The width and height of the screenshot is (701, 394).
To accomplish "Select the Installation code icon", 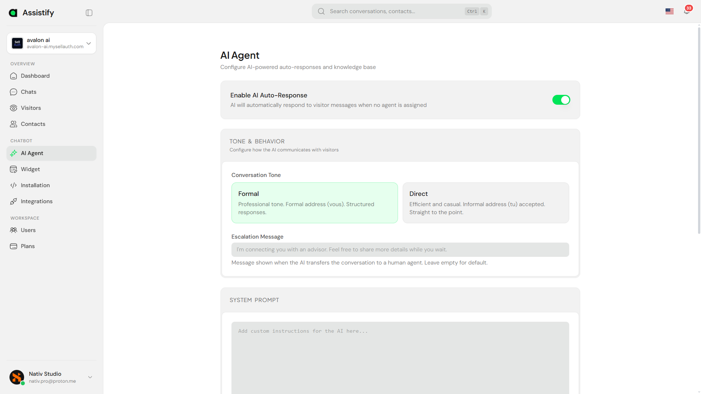I will (14, 185).
